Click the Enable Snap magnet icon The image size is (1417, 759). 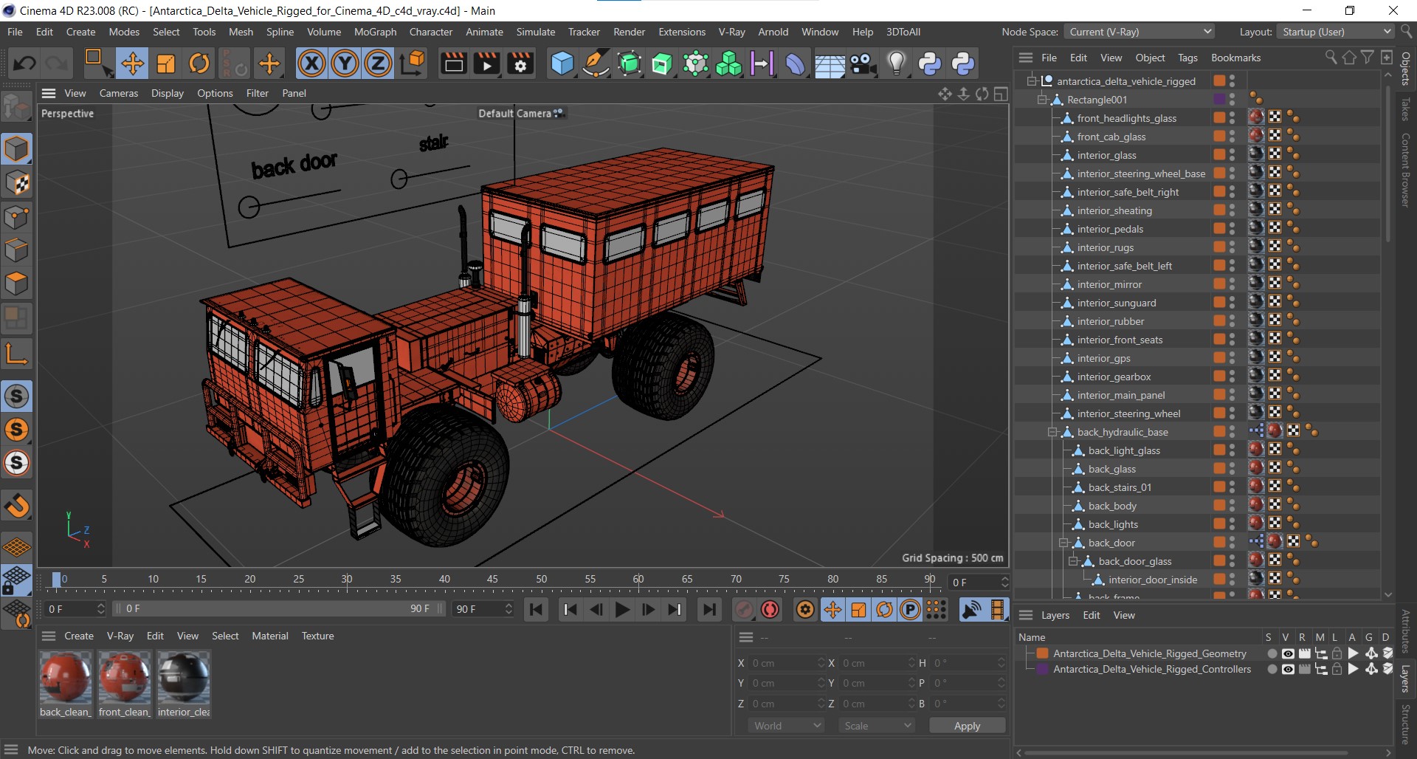coord(16,505)
